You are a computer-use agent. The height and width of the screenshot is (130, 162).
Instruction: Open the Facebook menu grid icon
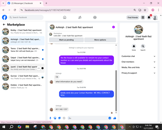pos(143,18)
